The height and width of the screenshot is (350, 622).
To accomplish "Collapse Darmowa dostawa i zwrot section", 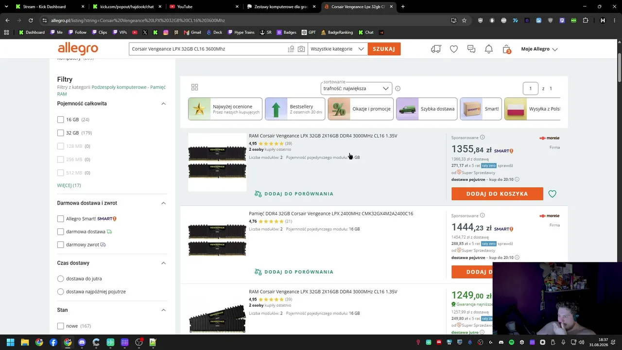I will 163,203.
